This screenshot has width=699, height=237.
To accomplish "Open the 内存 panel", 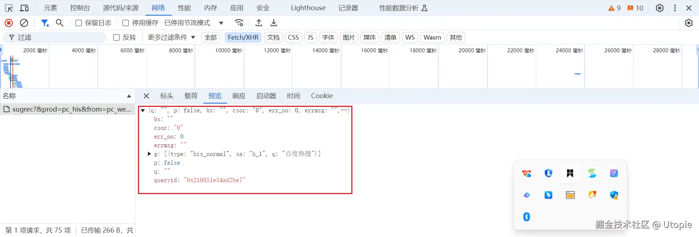I will (210, 8).
